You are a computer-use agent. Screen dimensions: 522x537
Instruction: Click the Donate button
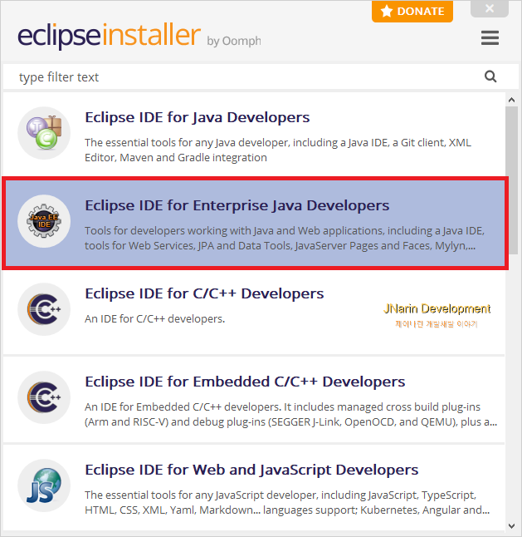pos(412,12)
